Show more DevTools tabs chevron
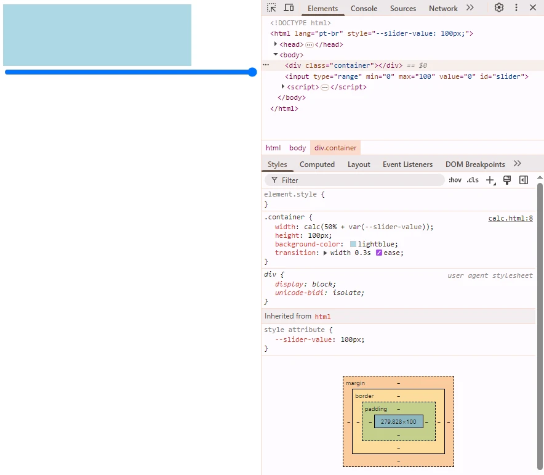The image size is (544, 475). click(x=470, y=7)
